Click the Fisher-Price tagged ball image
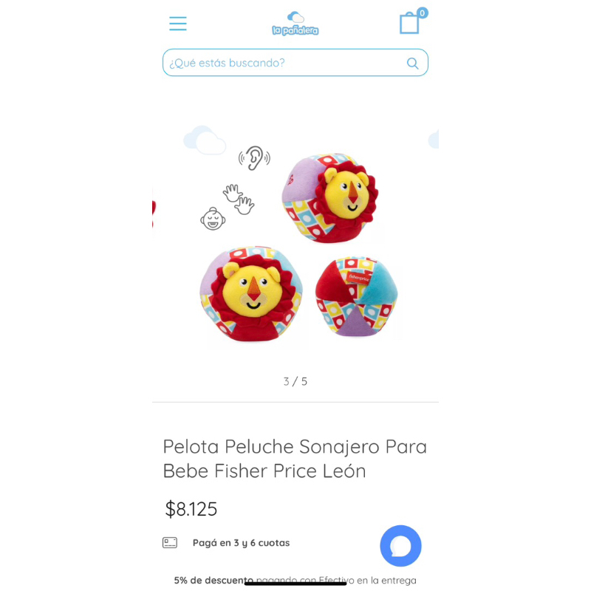Viewport: 591px width, 591px height. 357,296
